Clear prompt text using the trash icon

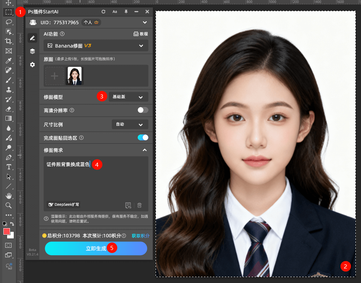(140, 205)
